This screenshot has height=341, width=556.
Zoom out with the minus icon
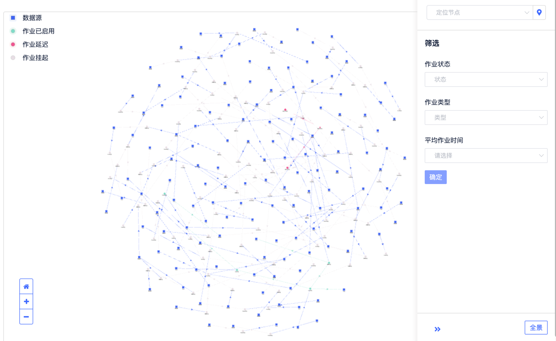coord(26,317)
